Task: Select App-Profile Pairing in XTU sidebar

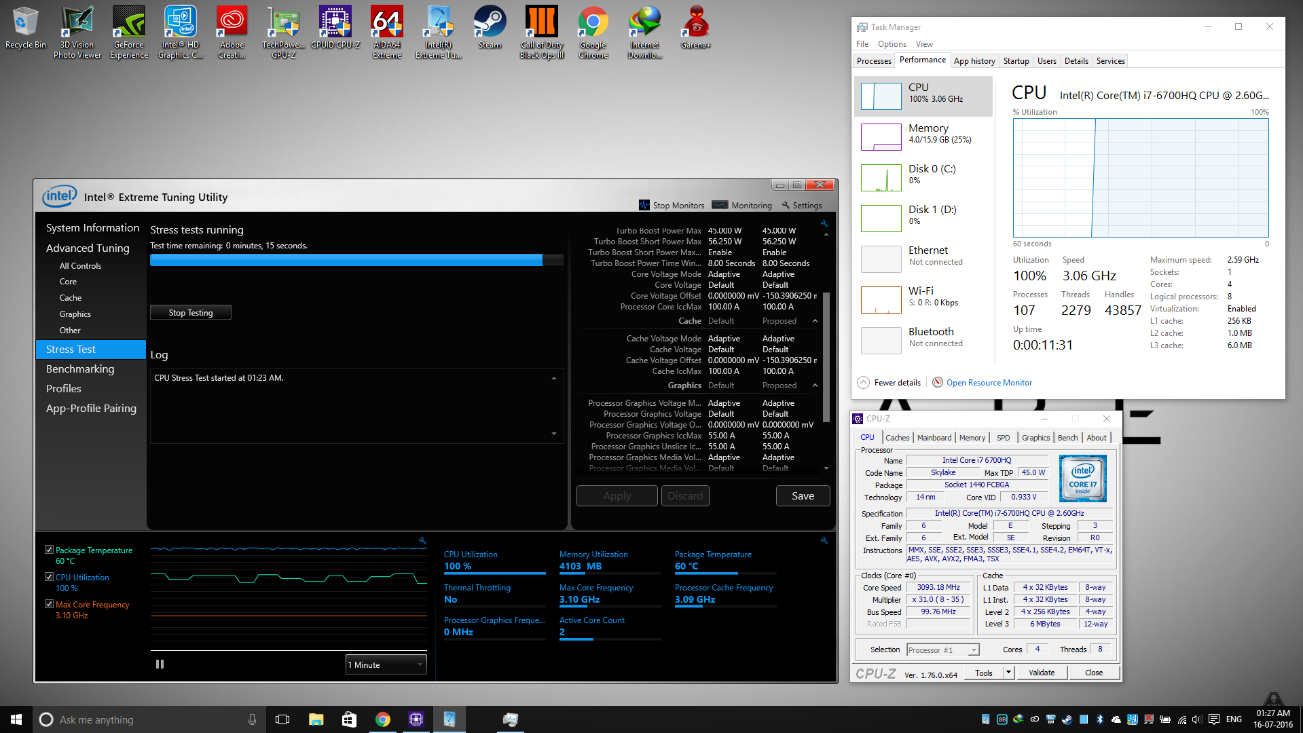Action: click(x=91, y=409)
